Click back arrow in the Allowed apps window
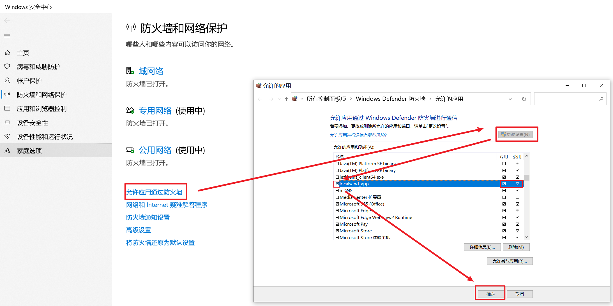This screenshot has width=613, height=306. (x=260, y=99)
